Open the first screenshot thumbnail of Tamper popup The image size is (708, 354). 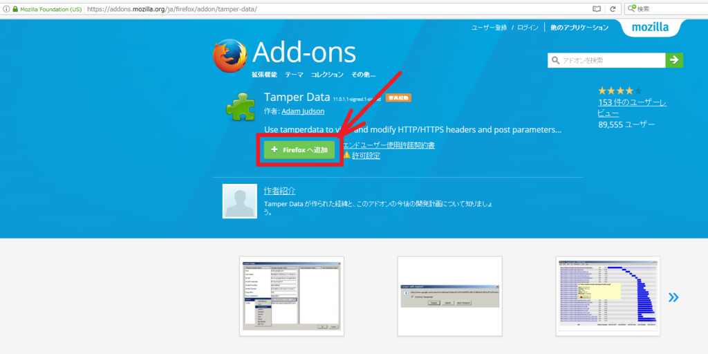(x=292, y=296)
